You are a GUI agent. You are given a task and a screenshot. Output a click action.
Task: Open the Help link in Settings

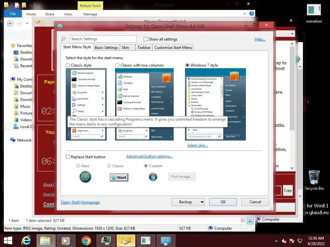coord(260,39)
